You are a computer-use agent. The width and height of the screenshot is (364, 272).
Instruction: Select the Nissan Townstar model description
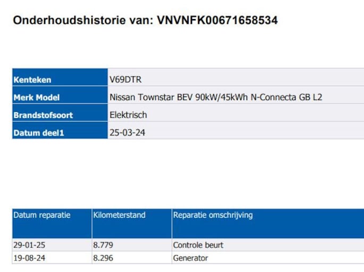pyautogui.click(x=216, y=98)
